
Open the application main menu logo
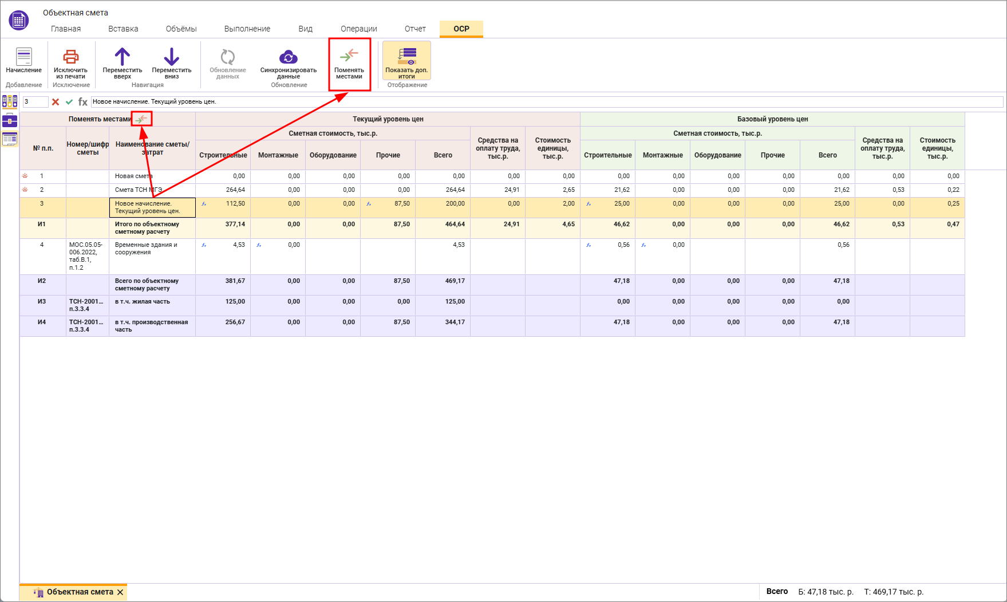[18, 21]
